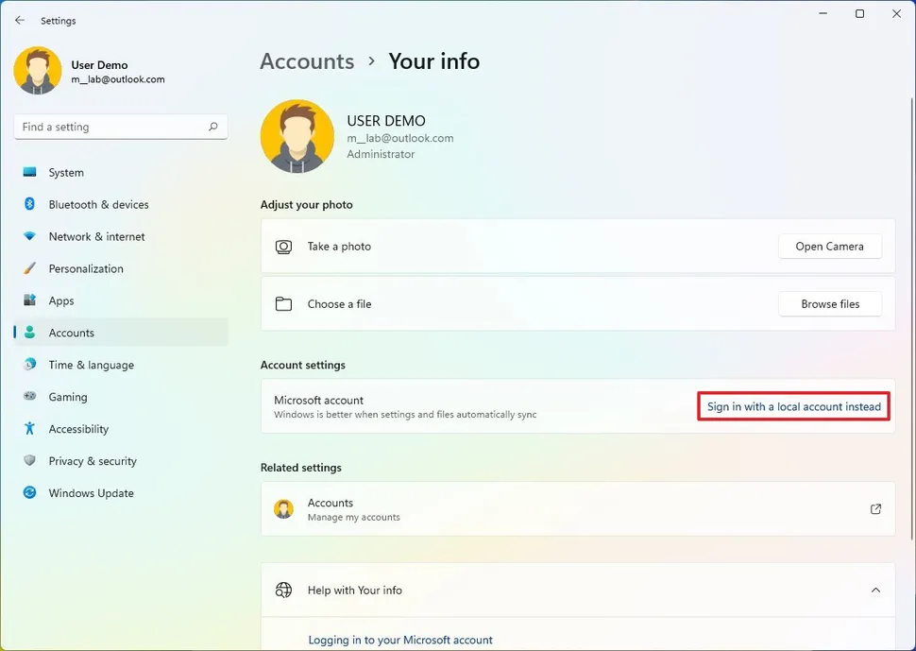Open Privacy & security page
The height and width of the screenshot is (651, 916).
tap(93, 462)
